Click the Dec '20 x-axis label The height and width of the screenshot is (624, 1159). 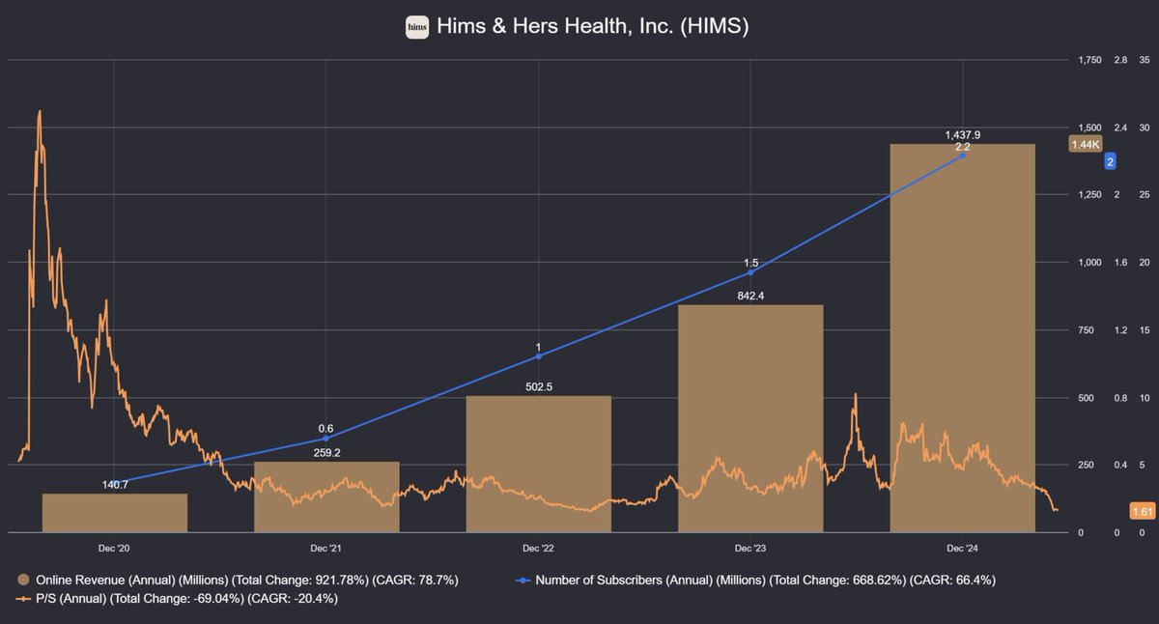click(x=115, y=549)
